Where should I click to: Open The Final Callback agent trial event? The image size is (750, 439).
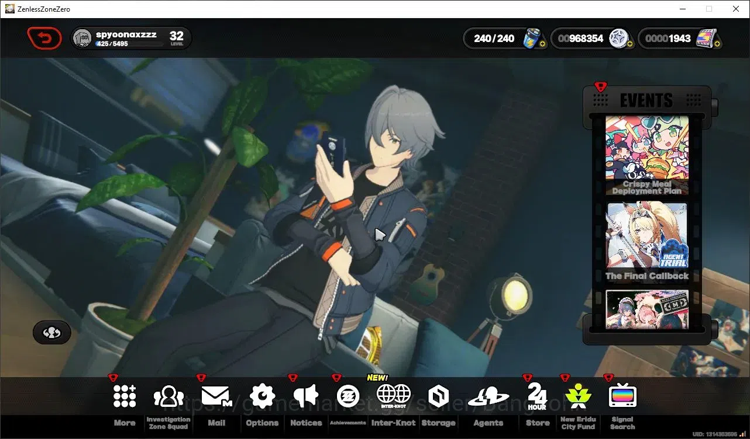647,242
